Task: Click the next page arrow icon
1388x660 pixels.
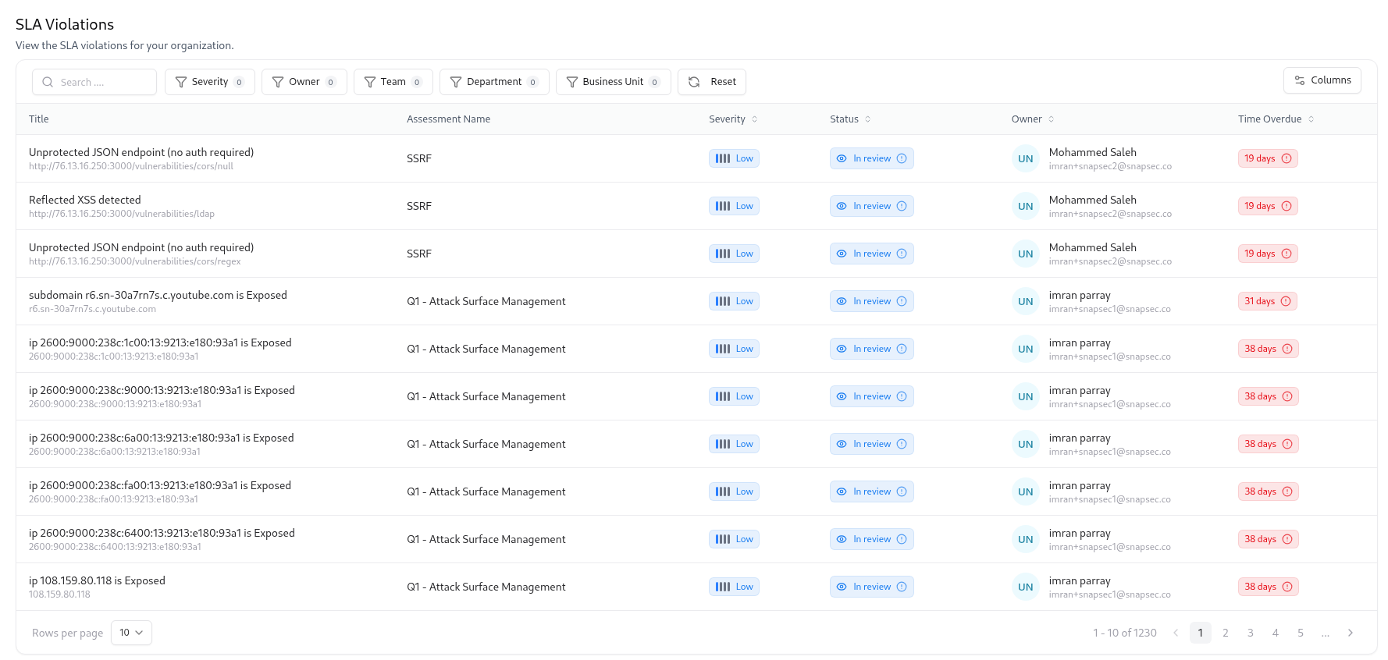Action: [1351, 633]
